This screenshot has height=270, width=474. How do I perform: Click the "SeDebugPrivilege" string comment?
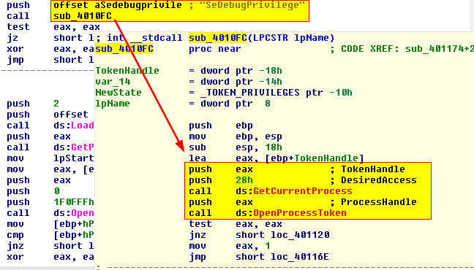click(x=252, y=5)
